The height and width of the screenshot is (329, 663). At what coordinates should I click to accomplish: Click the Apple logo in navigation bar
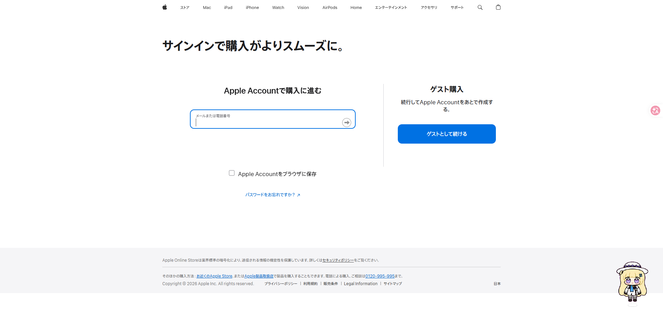click(x=165, y=7)
